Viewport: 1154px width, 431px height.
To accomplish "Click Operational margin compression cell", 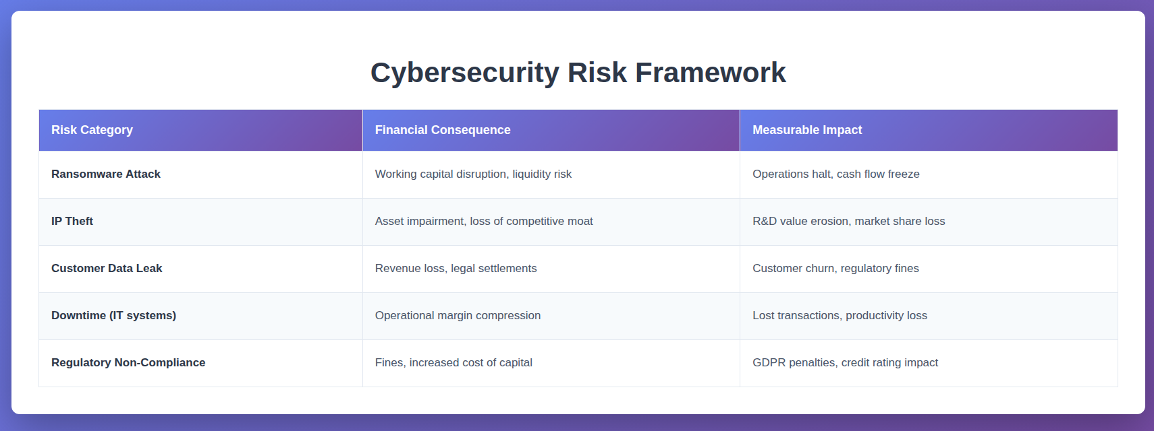I will [458, 315].
